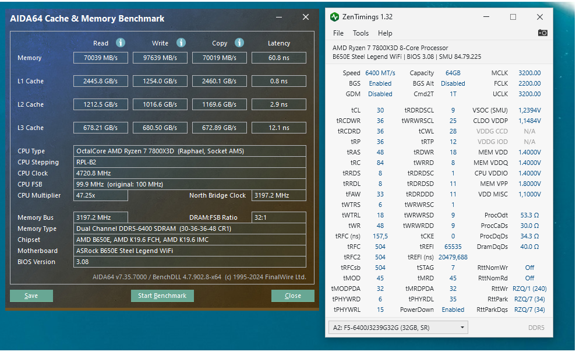Click Memory Type field Dual Channel DDR5-6400

[189, 229]
